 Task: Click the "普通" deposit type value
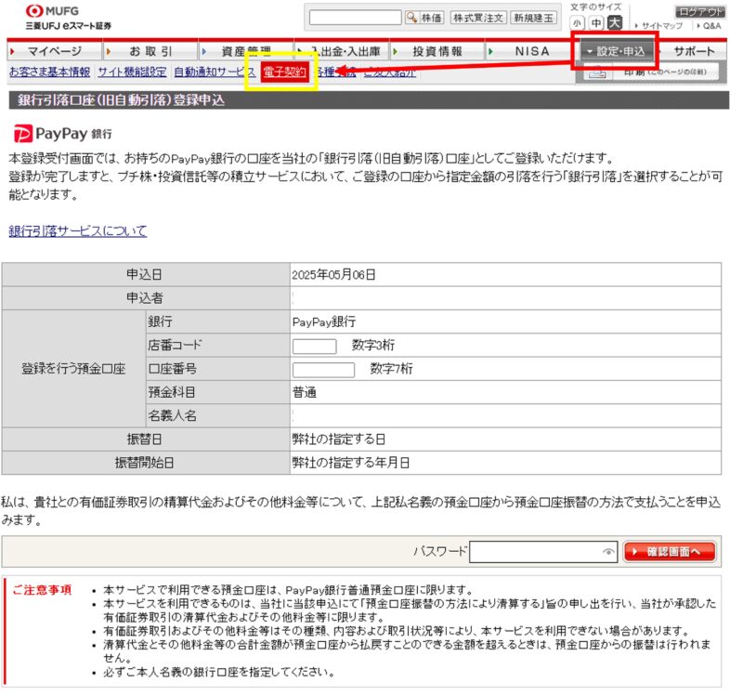(305, 392)
